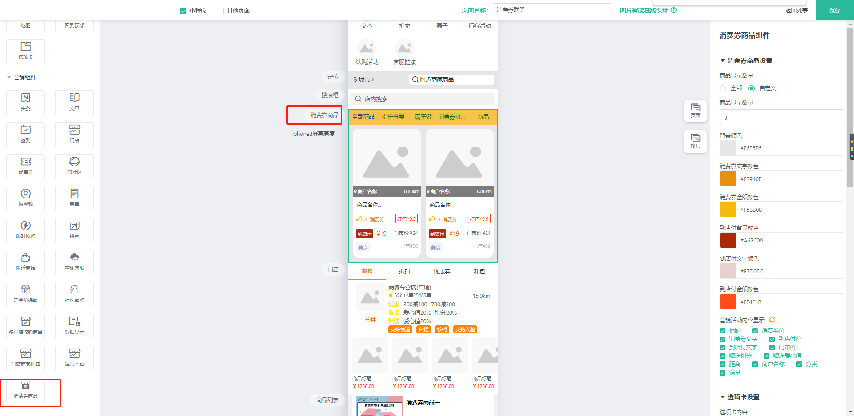Image resolution: width=854 pixels, height=416 pixels.
Task: Switch to the 指定分类 tab
Action: [x=393, y=117]
